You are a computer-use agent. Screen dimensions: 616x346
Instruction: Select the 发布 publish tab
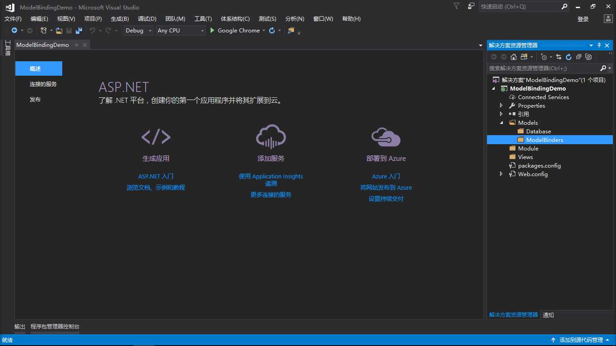[35, 99]
